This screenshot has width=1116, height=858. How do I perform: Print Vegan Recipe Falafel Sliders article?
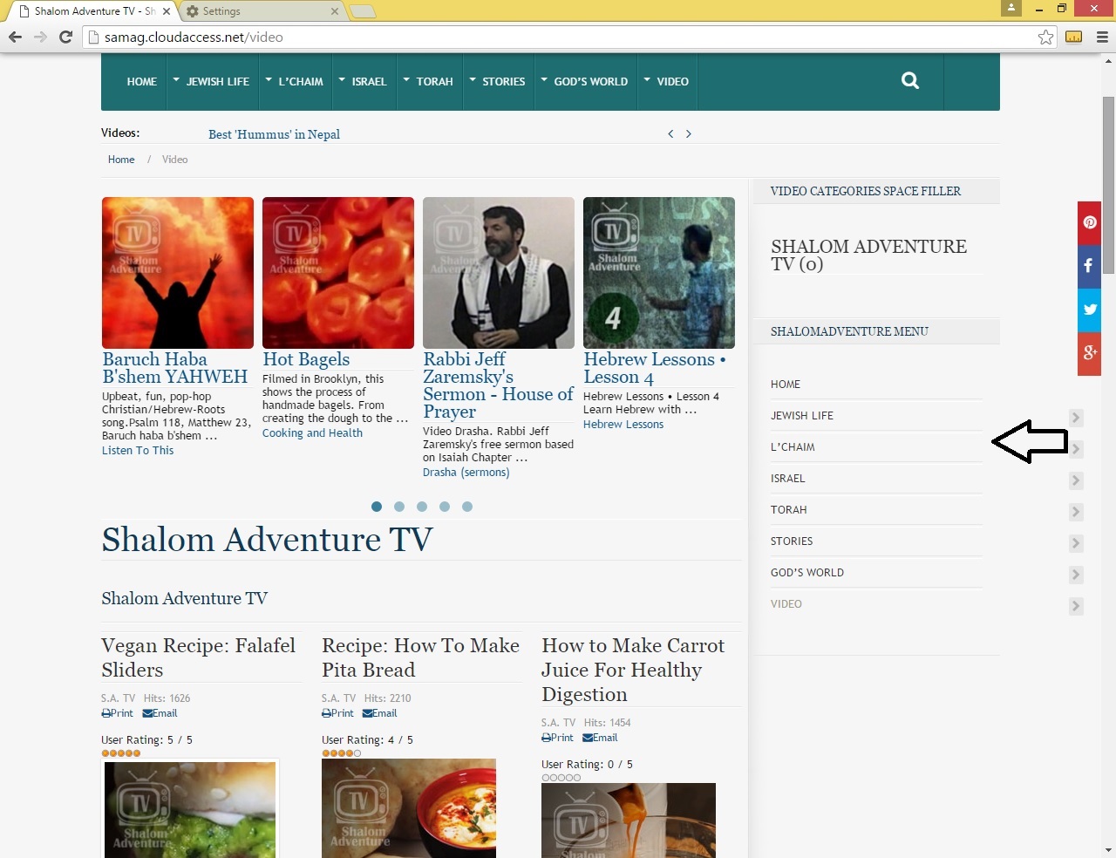coord(118,713)
